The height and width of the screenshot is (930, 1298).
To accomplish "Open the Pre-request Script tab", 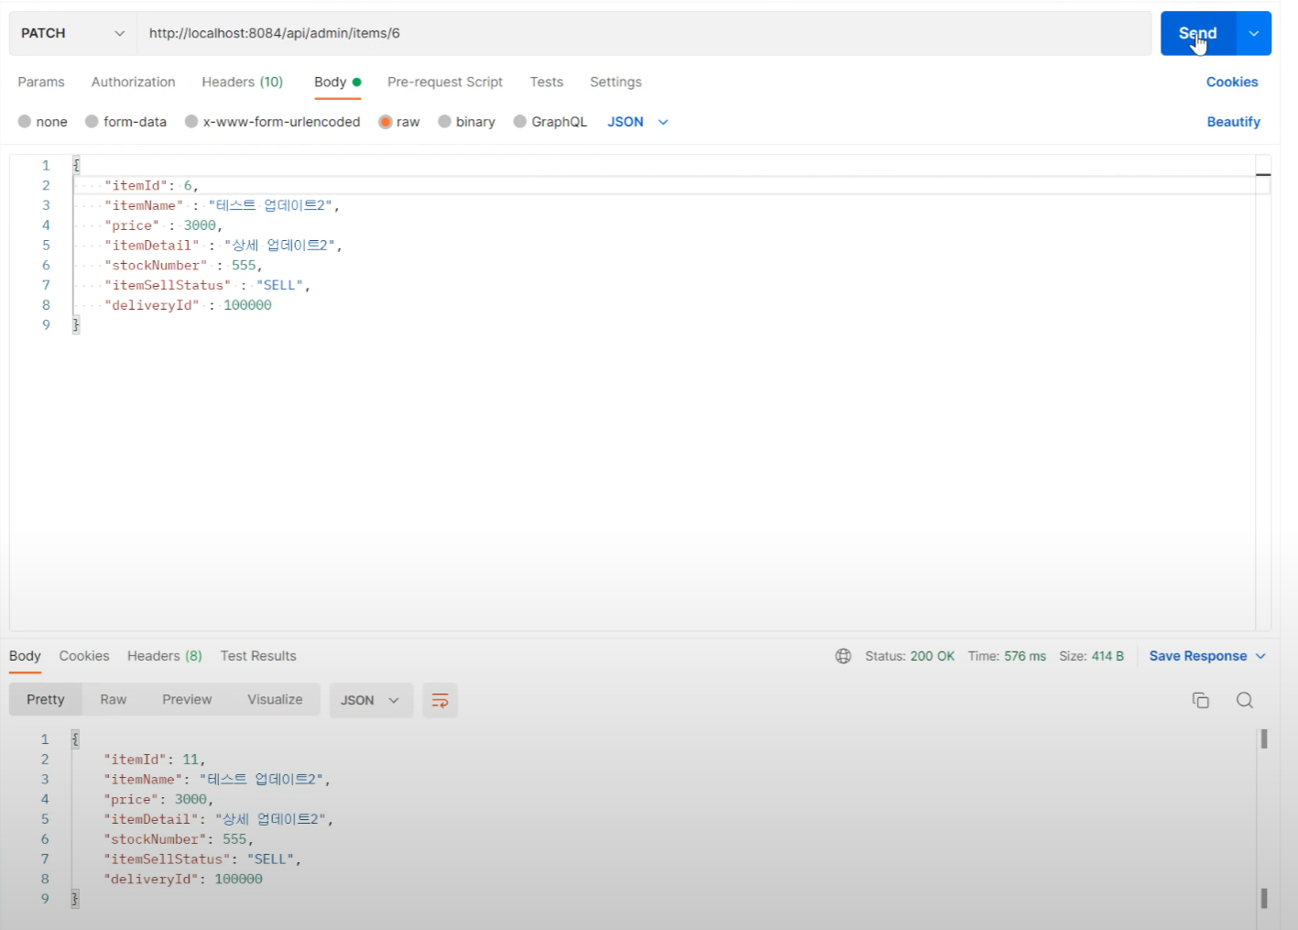I will point(445,82).
